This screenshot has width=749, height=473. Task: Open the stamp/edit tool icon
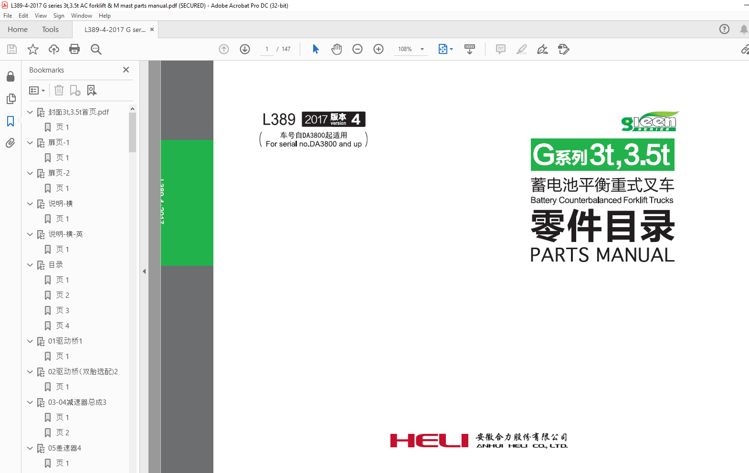click(x=564, y=49)
